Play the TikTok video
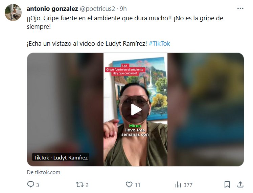 pyautogui.click(x=135, y=110)
